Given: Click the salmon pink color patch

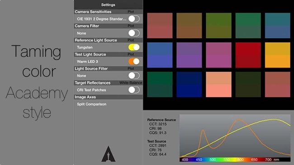Looking at the screenshot, I should (x=218, y=84).
